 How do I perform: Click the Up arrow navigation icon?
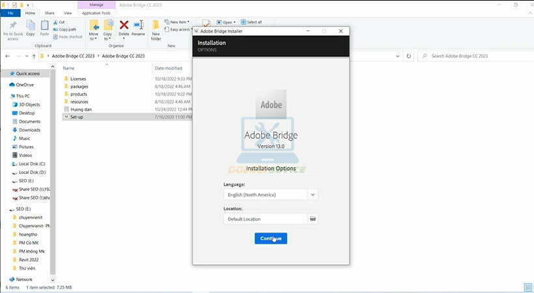click(x=33, y=56)
